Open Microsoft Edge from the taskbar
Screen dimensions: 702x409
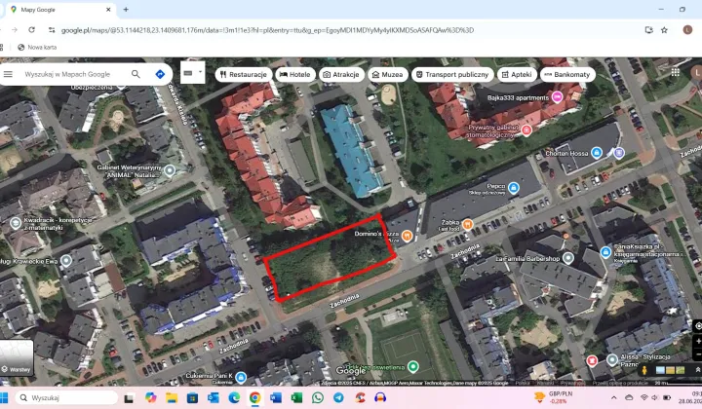pyautogui.click(x=234, y=398)
